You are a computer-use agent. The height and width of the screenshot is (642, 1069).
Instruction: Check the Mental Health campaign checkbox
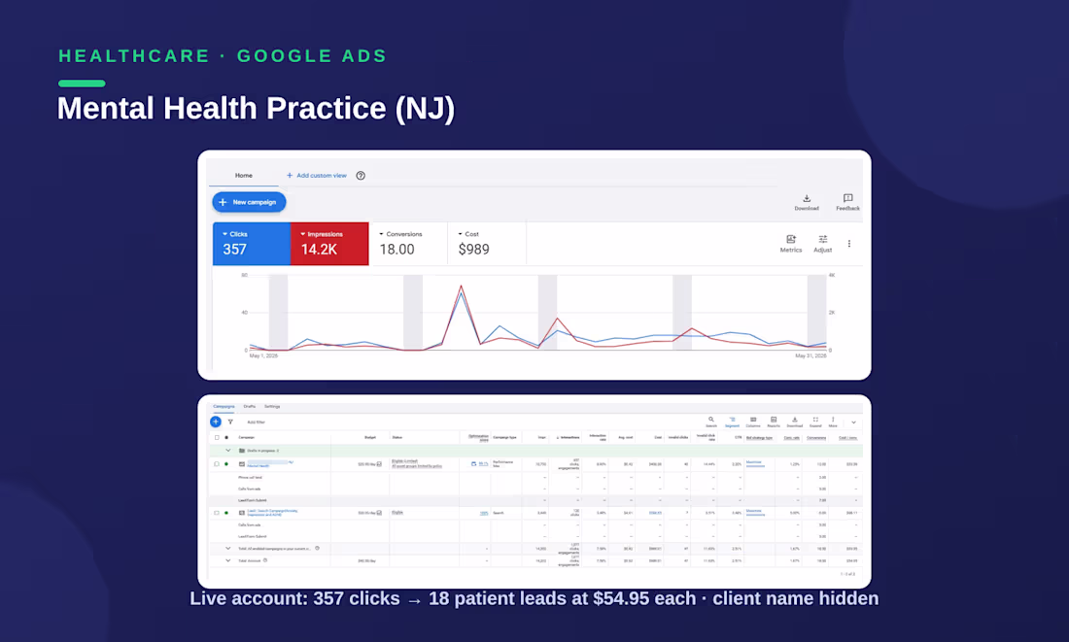tap(217, 464)
